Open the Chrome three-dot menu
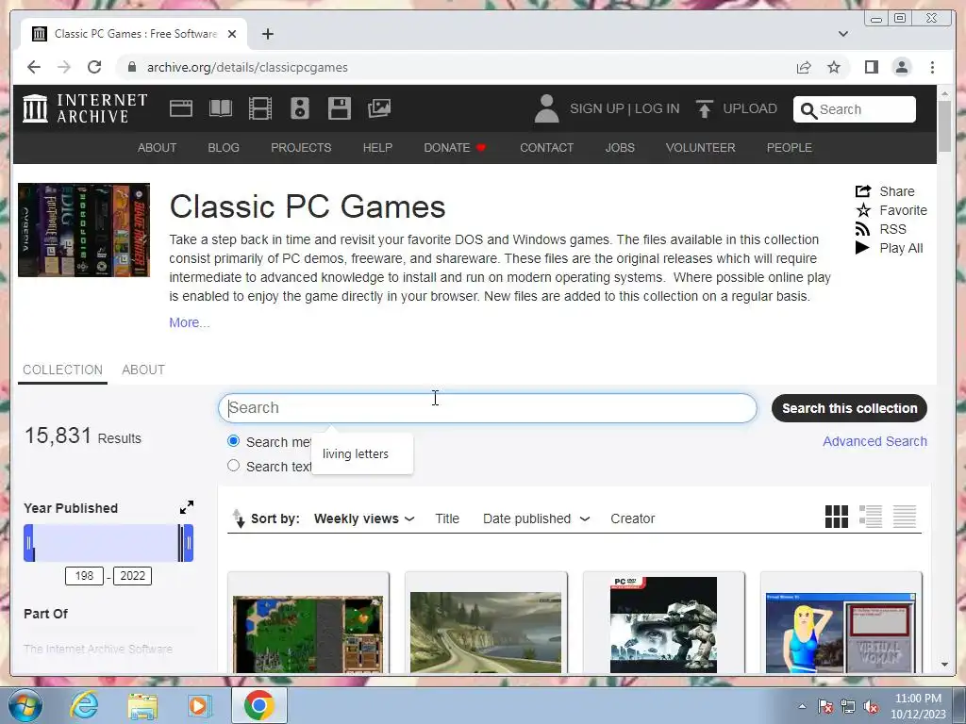 932,67
